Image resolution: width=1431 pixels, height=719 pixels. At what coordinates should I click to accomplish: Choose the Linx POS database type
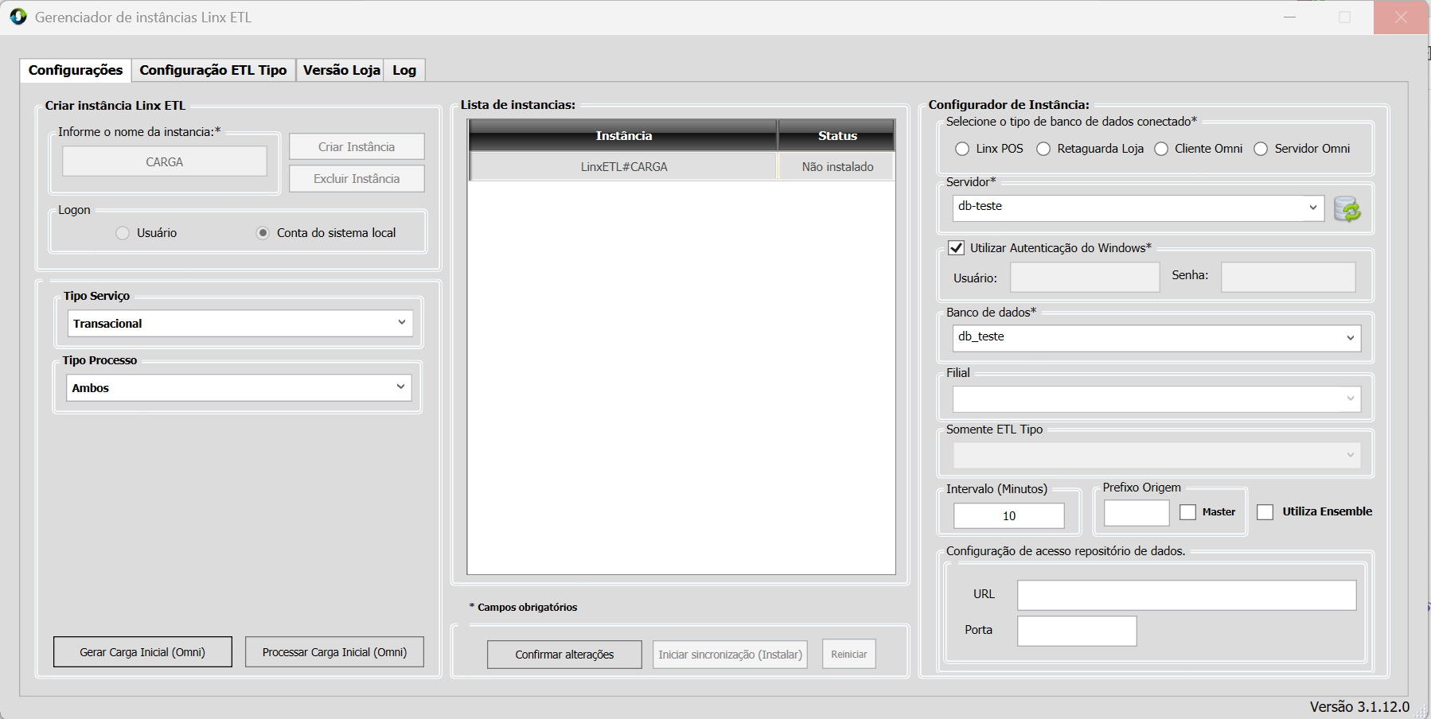point(962,149)
